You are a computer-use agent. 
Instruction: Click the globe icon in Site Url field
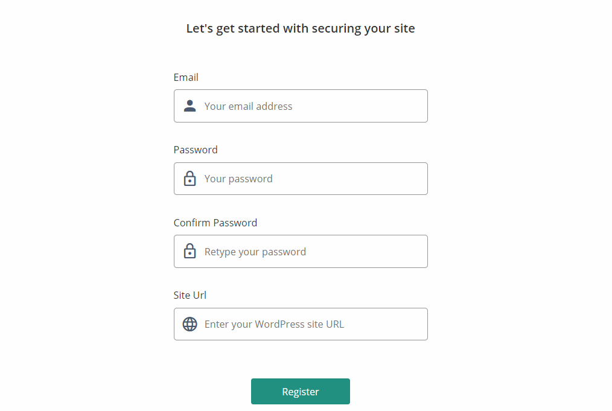(190, 324)
